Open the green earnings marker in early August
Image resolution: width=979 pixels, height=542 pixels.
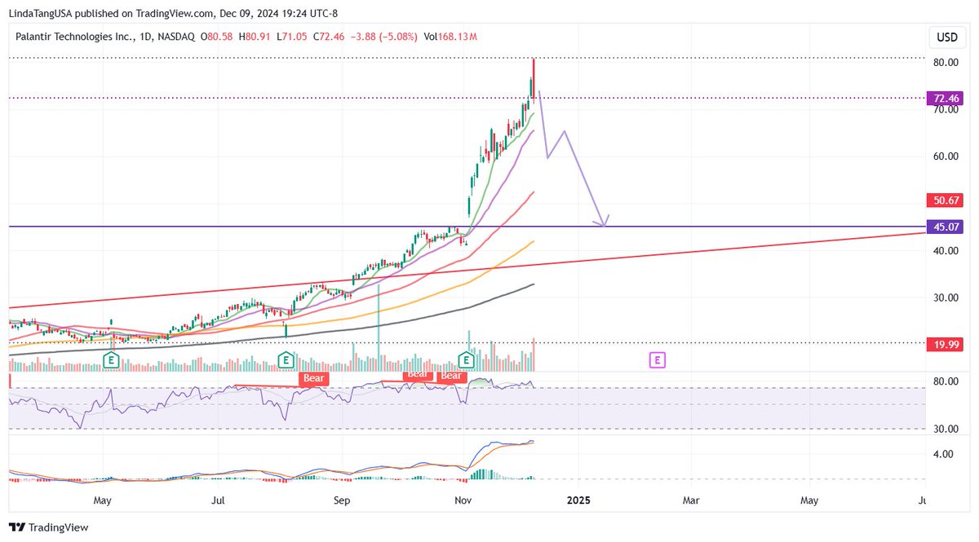[x=286, y=359]
